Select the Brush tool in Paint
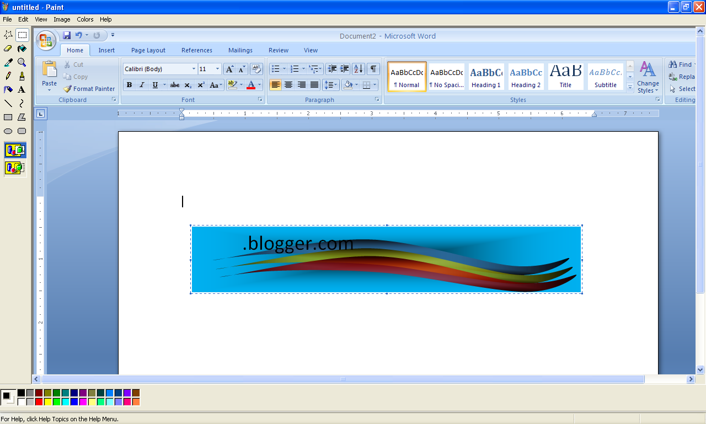Viewport: 706px width, 424px height. tap(22, 76)
